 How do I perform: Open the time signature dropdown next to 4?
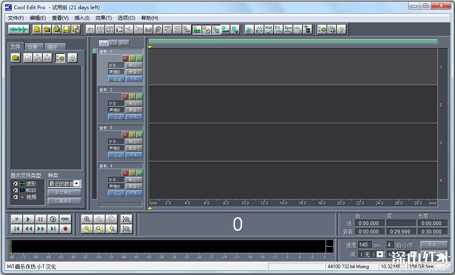pyautogui.click(x=412, y=254)
